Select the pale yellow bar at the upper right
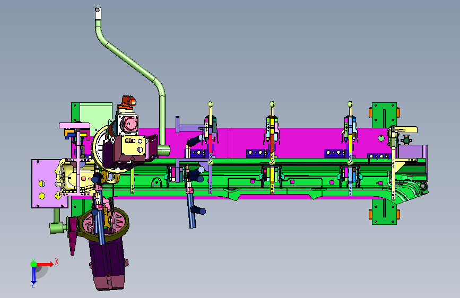 point(406,129)
